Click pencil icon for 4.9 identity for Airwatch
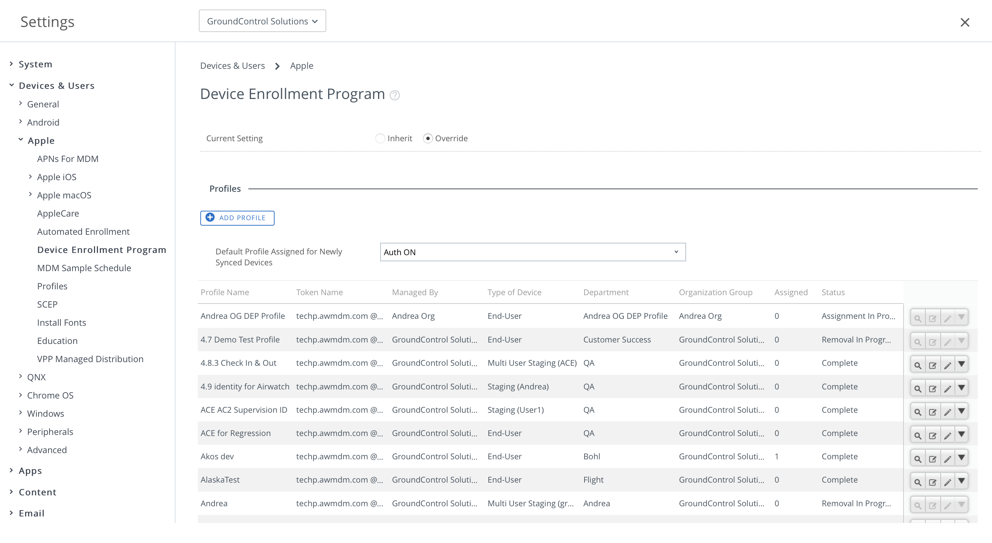Image resolution: width=992 pixels, height=543 pixels. [947, 388]
